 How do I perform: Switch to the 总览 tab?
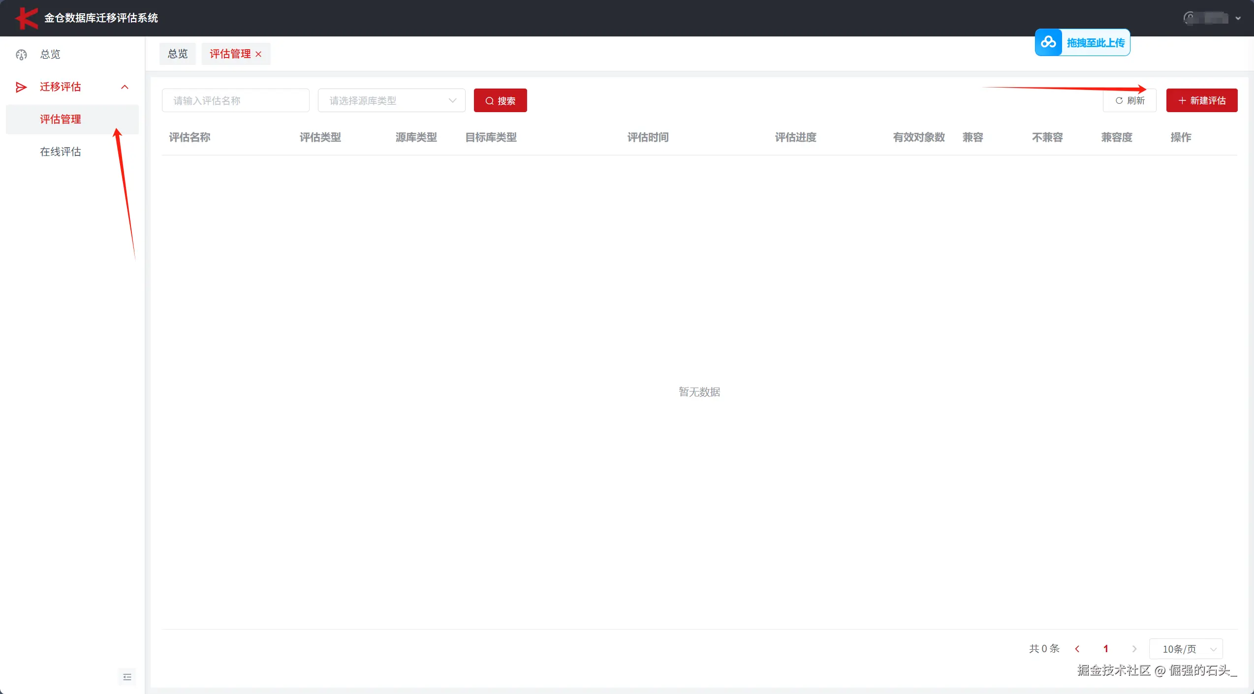pos(178,54)
